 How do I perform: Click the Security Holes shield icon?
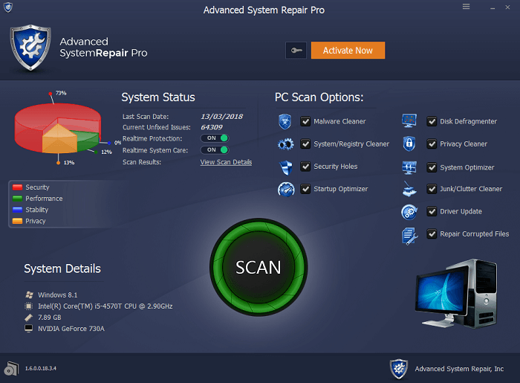pyautogui.click(x=286, y=167)
